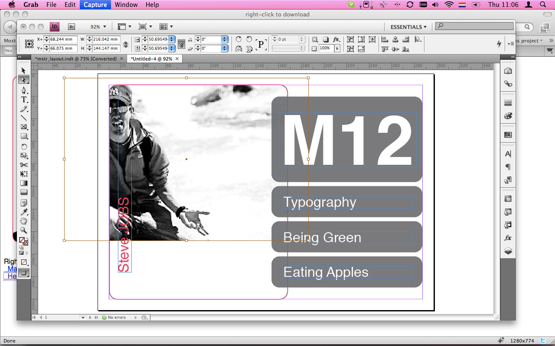The height and width of the screenshot is (346, 555).
Task: Open the Capture menu
Action: 95,5
